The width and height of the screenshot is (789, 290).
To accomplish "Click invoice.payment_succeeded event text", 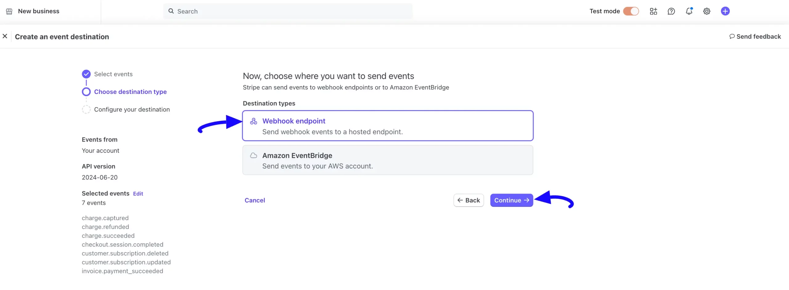I will 122,271.
